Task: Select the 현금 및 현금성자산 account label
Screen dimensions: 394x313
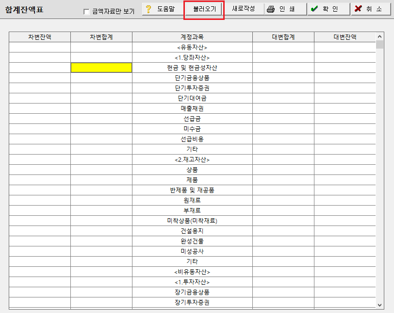Action: [192, 68]
